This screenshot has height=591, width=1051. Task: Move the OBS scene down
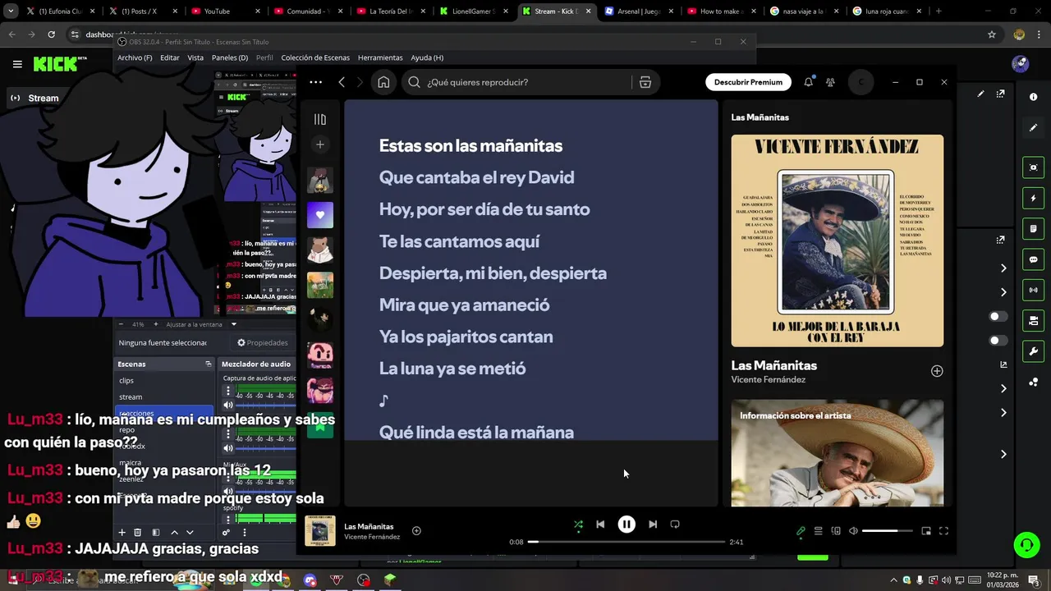(x=190, y=533)
